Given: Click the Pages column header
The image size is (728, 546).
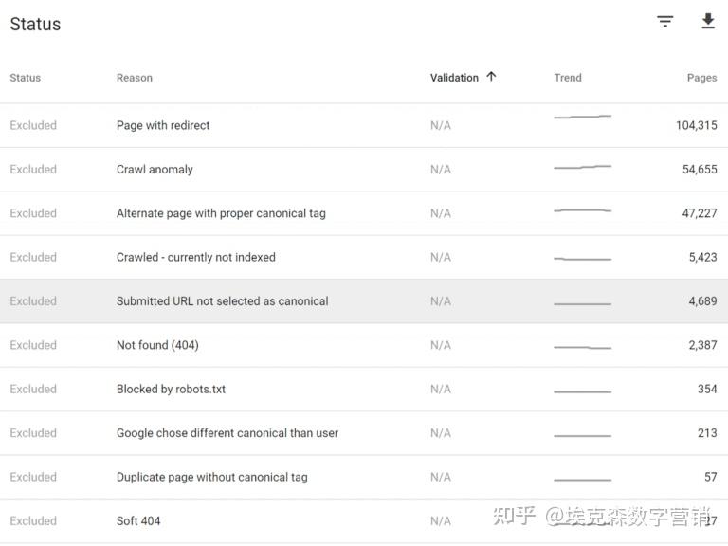Looking at the screenshot, I should [701, 78].
